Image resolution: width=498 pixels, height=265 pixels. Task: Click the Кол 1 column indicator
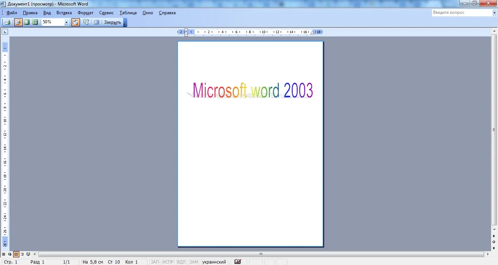click(x=132, y=262)
